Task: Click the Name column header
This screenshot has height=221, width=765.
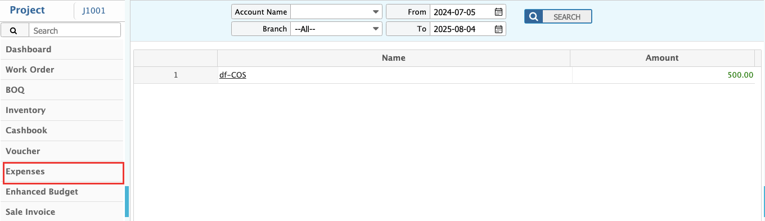Action: coord(394,58)
